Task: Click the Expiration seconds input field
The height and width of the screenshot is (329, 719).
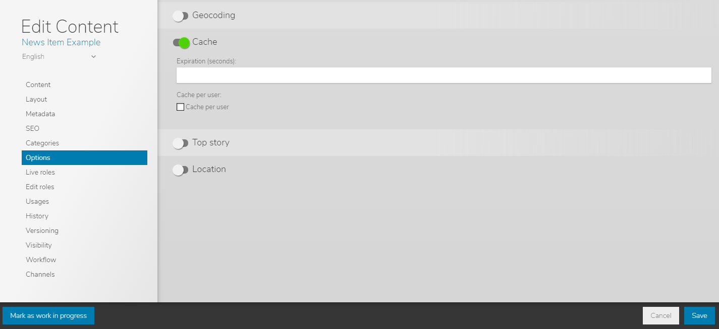Action: (x=444, y=75)
